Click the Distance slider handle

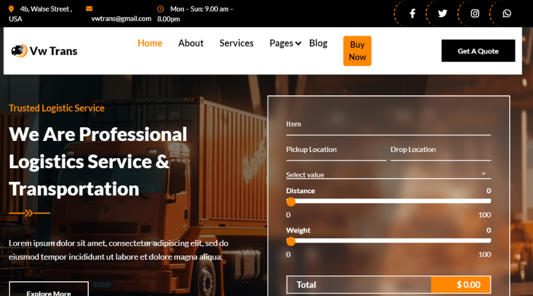point(291,201)
